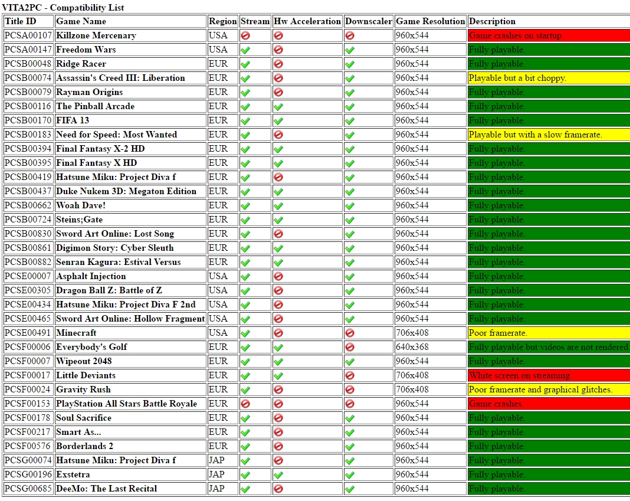Click Downscaler denied icon for Minecraft
Image resolution: width=630 pixels, height=501 pixels.
click(x=350, y=333)
